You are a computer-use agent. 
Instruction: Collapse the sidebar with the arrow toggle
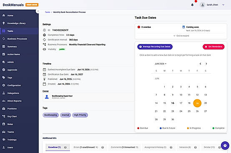coord(38,11)
